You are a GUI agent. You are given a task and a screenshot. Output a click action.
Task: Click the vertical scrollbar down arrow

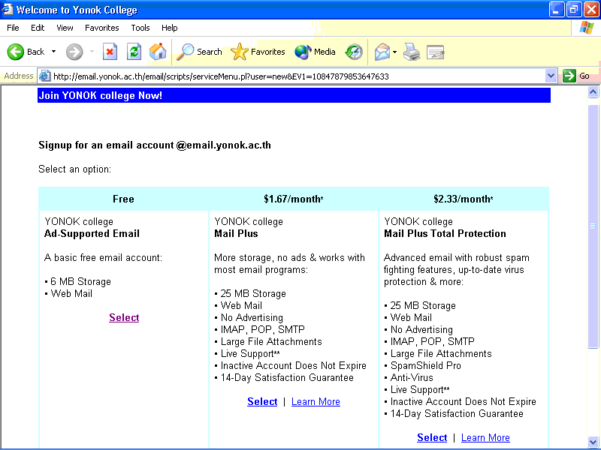pos(593,443)
